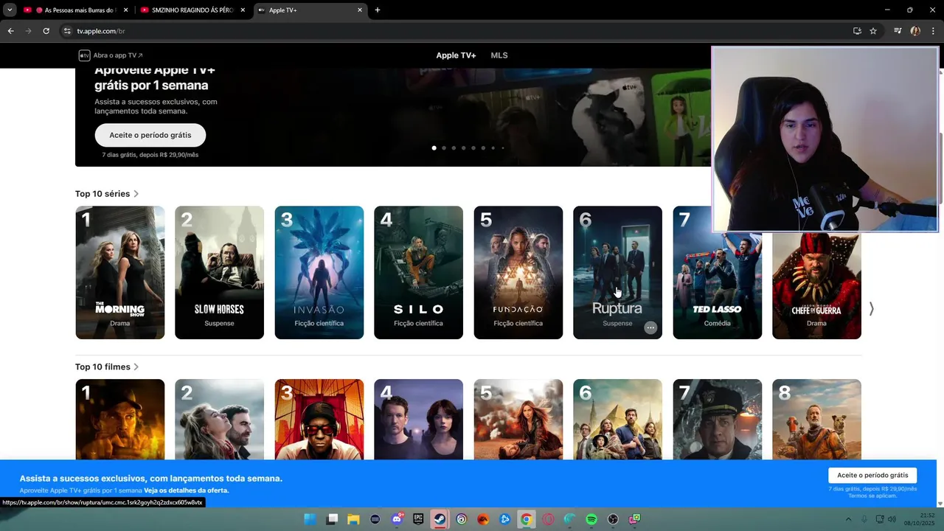
Task: Open OBS Studio from the taskbar
Action: (613, 519)
